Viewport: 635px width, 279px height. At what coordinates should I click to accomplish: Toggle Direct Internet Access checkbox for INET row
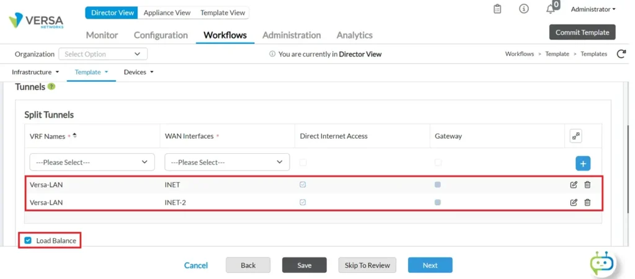coord(303,185)
